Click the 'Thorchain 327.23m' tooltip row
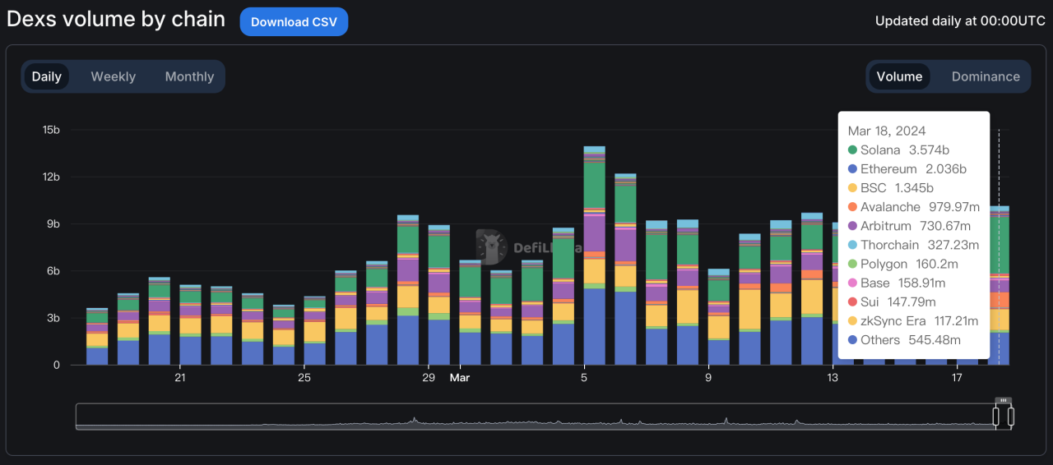 [914, 245]
